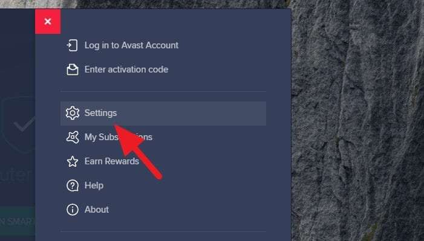Open the Help entry
This screenshot has width=424, height=241.
(x=94, y=185)
